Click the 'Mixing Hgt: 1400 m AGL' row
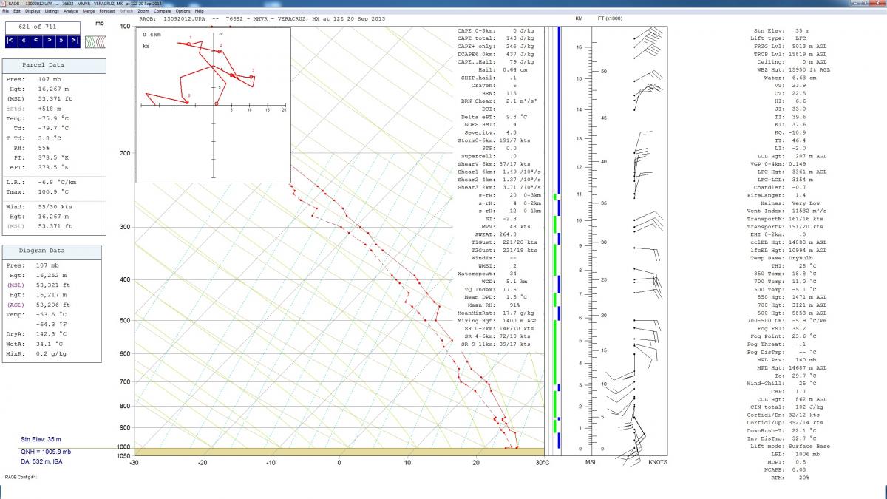The width and height of the screenshot is (887, 499). [x=497, y=321]
